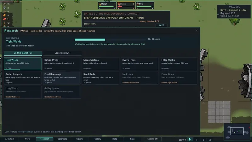252x142 pixels.
Task: Open the Ship menu
Action: point(132,139)
